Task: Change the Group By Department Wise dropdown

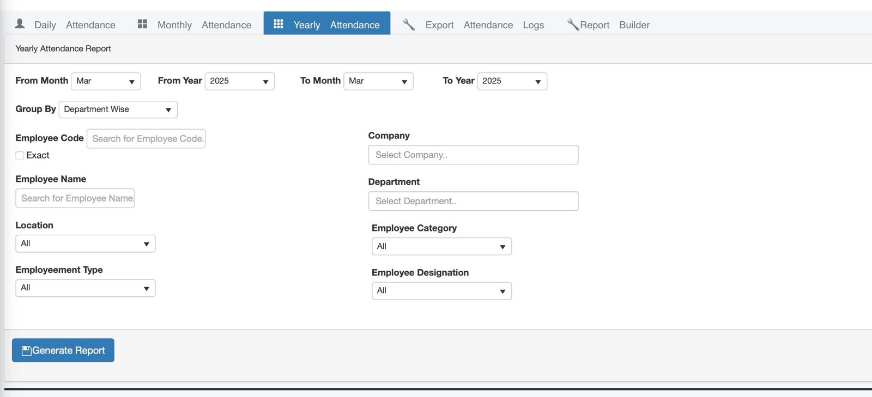Action: (118, 109)
